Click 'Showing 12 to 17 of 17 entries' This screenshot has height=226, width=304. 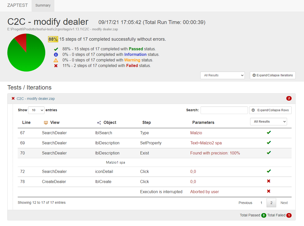[42, 202]
